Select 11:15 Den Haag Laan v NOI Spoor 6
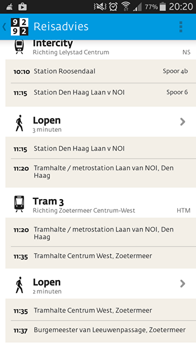This screenshot has width=196, height=350. (101, 92)
